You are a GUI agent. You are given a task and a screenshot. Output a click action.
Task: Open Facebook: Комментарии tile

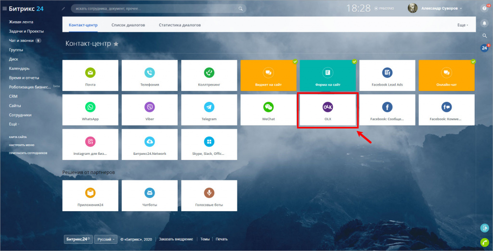pos(446,110)
